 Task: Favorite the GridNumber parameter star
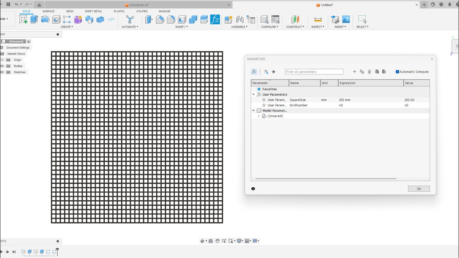click(x=264, y=105)
